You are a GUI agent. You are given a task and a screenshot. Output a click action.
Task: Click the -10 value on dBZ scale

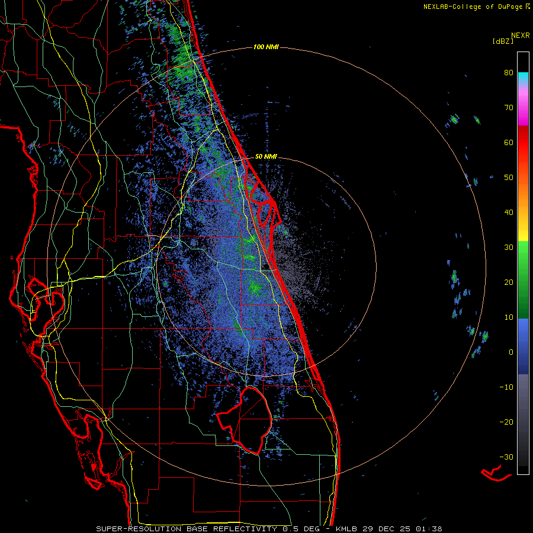(506, 387)
